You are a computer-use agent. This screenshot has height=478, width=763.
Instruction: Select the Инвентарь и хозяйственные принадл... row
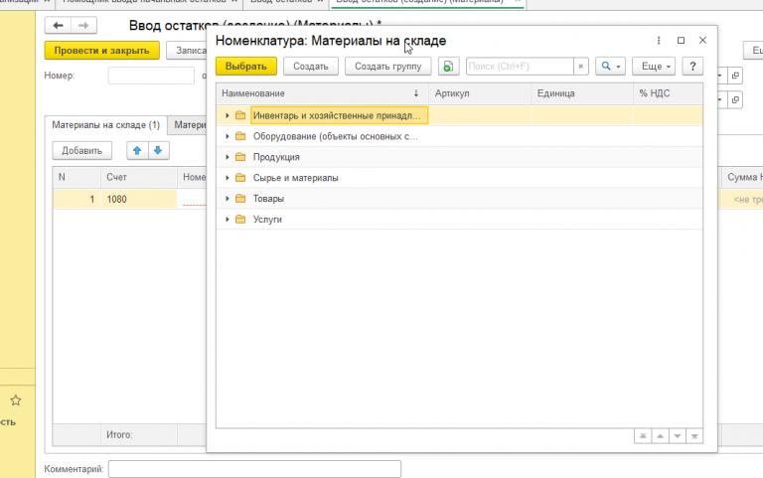[459, 115]
